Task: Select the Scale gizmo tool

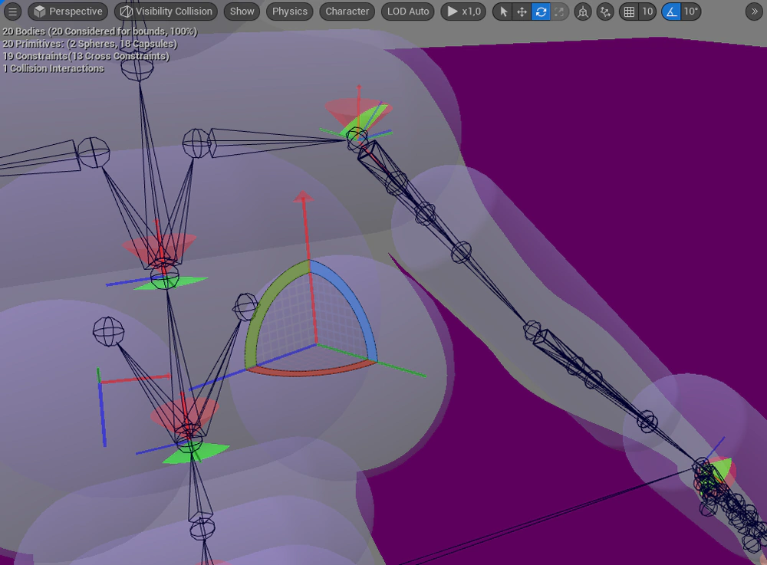Action: (558, 11)
